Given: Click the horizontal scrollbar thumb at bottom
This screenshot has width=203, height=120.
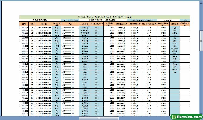Looking at the screenshot, I should pyautogui.click(x=99, y=118).
